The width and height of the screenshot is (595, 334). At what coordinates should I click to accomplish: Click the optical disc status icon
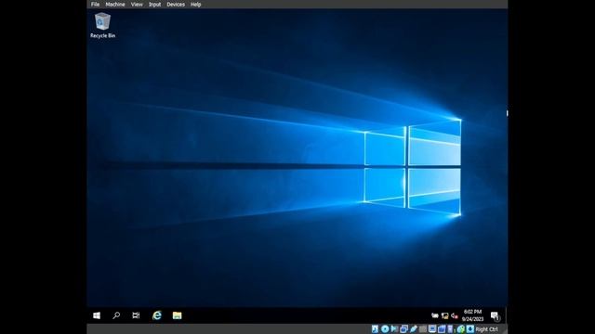coord(385,329)
